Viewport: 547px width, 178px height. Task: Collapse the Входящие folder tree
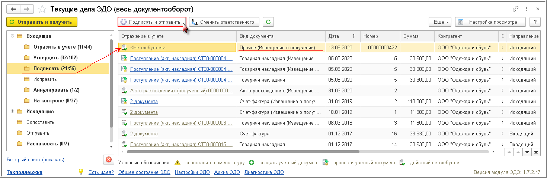[x=13, y=36]
